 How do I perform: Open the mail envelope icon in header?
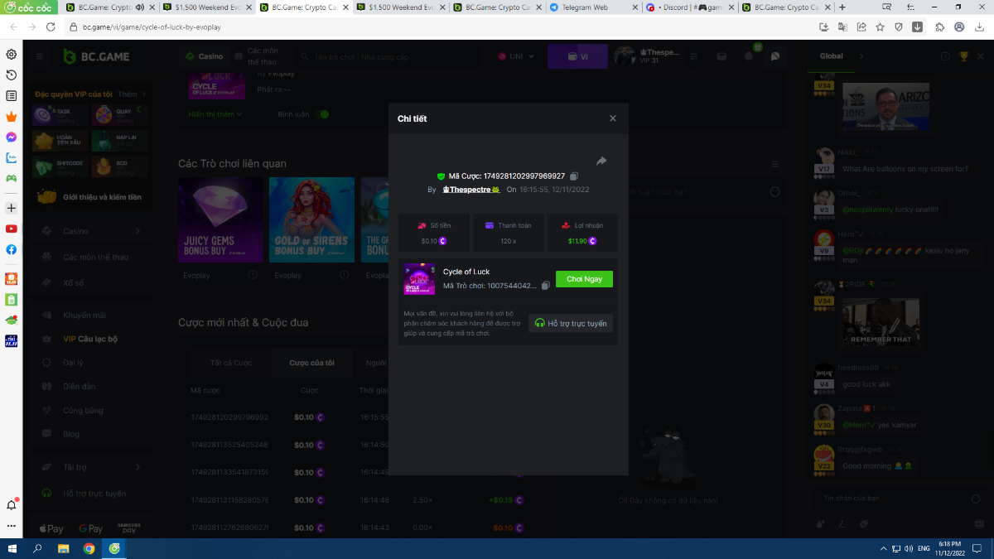pyautogui.click(x=722, y=56)
